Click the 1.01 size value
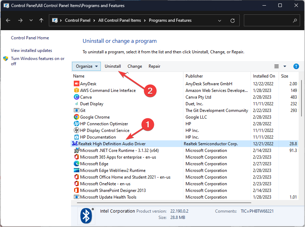 pyautogui.click(x=293, y=197)
